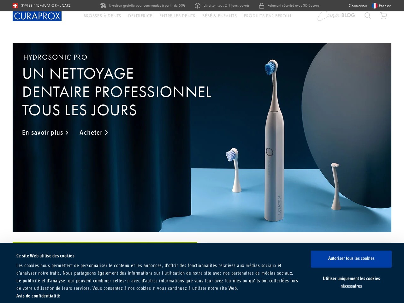Image resolution: width=404 pixels, height=303 pixels.
Task: Click the Swiss Premium Oral Care text
Action: point(46,6)
